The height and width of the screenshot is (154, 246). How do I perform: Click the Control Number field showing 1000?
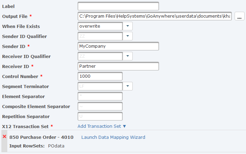[x=100, y=76]
